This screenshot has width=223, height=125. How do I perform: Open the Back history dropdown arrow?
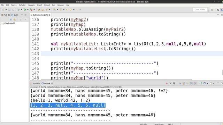pos(74,10)
